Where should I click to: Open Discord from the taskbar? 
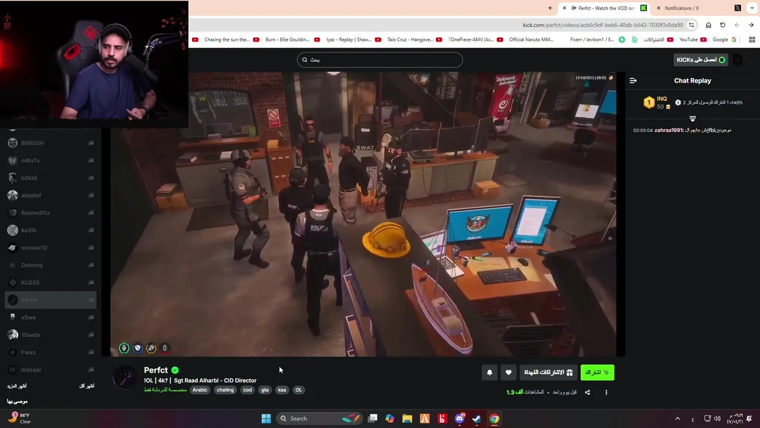[x=460, y=418]
